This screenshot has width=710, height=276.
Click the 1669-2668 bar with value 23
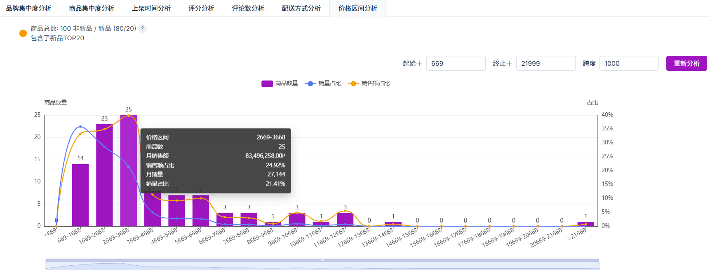104,175
